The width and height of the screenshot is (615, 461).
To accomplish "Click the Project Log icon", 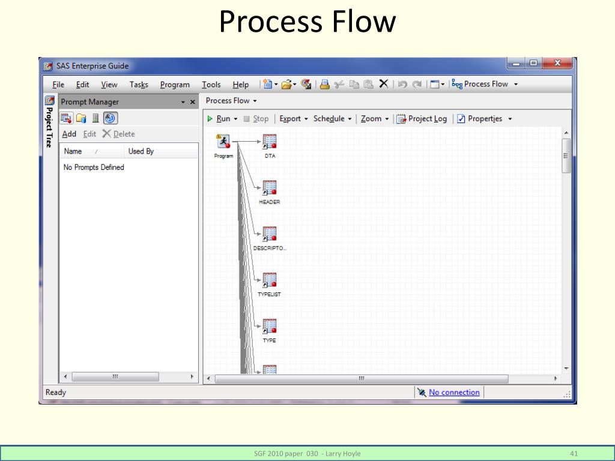I will (x=401, y=119).
